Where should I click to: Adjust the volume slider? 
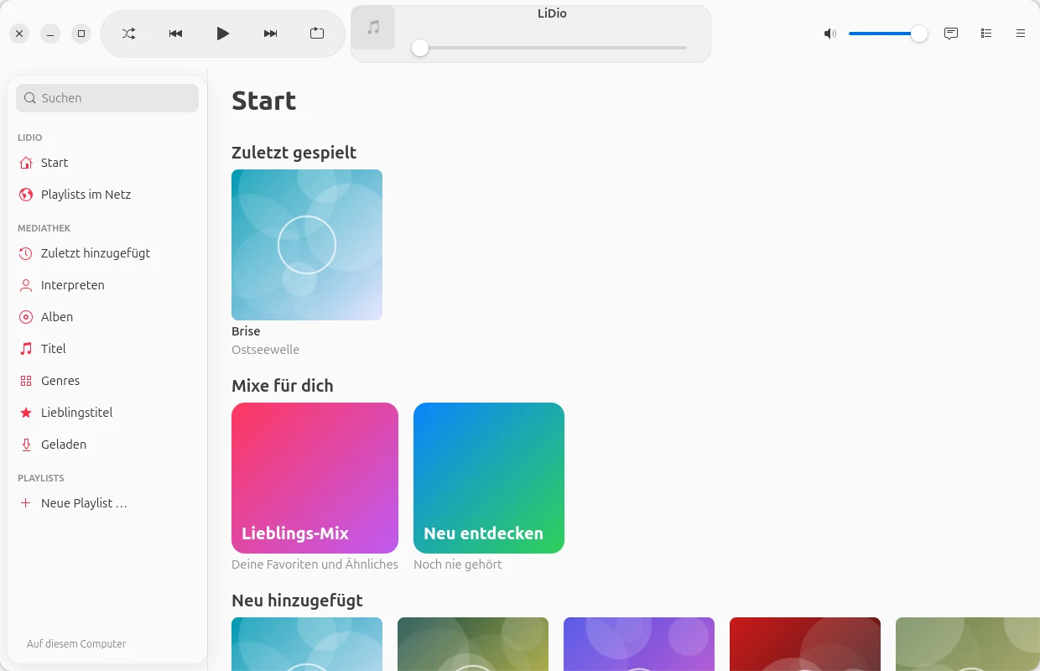(x=888, y=34)
